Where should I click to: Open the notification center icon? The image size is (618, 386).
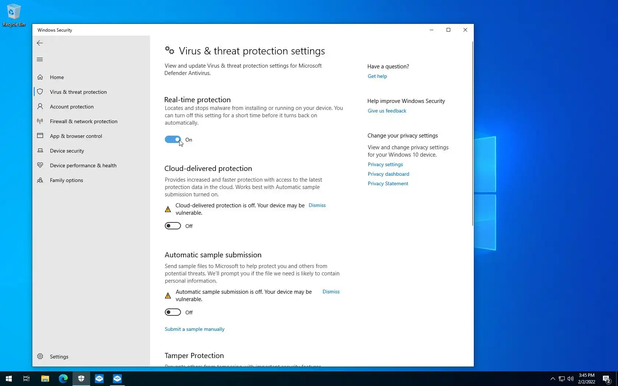click(x=607, y=379)
